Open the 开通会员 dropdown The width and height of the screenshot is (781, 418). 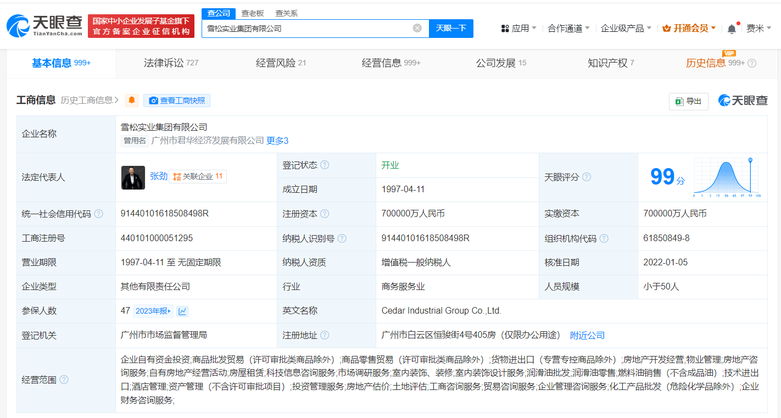[689, 28]
